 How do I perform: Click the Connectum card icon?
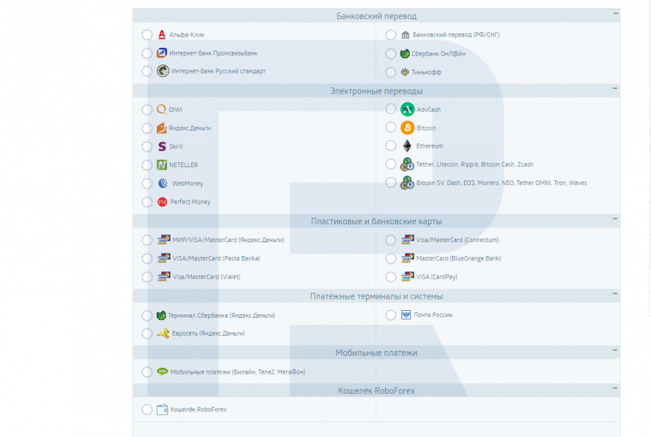click(x=408, y=240)
